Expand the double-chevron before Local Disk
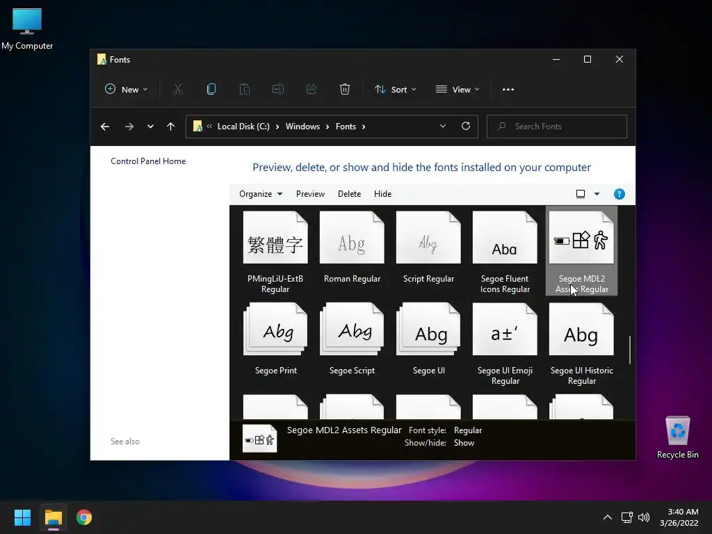712x534 pixels. pyautogui.click(x=209, y=127)
